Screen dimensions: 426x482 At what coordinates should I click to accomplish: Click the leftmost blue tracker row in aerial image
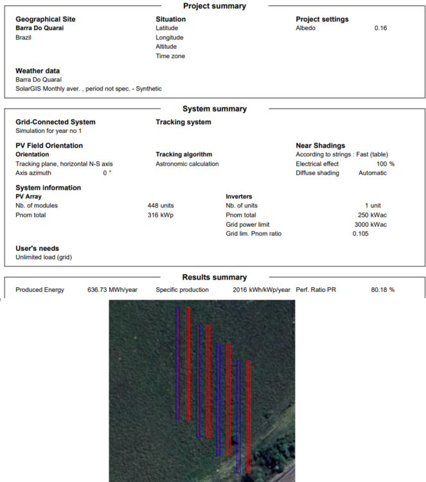pos(178,363)
